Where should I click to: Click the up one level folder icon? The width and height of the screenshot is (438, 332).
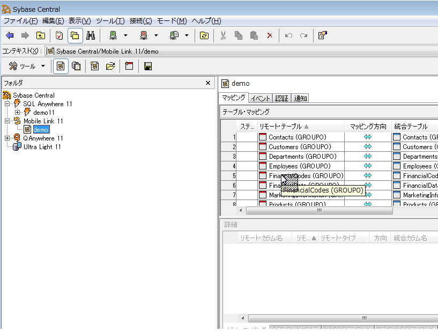click(x=41, y=35)
